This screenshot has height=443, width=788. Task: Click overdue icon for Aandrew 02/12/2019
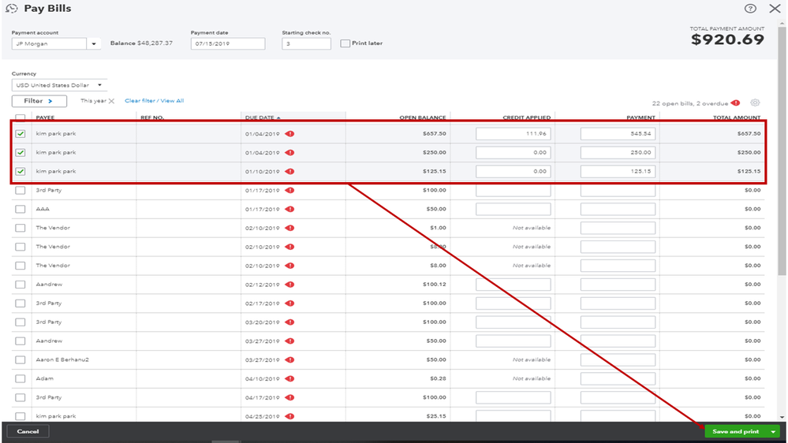290,285
